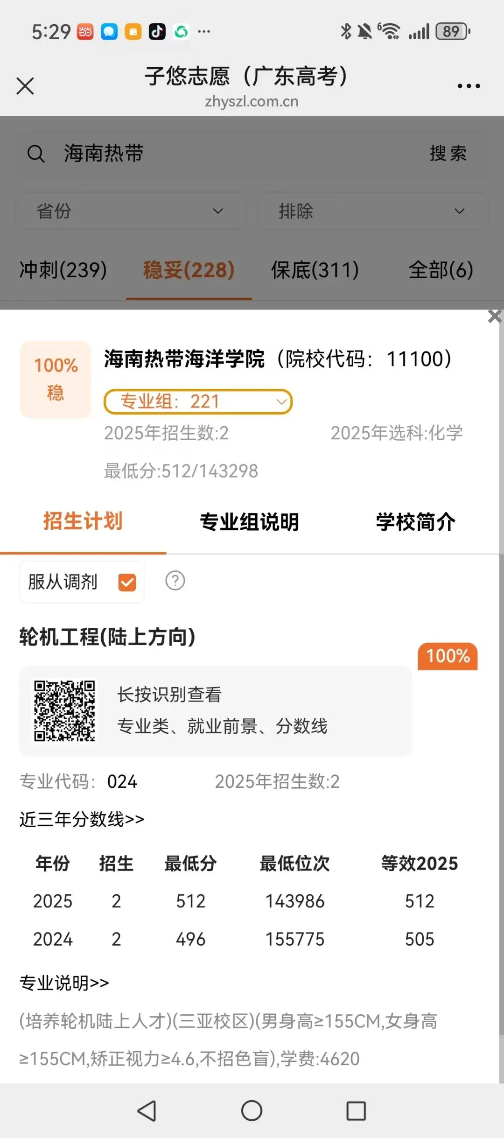Tap the Android home circle icon
This screenshot has width=504, height=1138.
click(252, 1110)
